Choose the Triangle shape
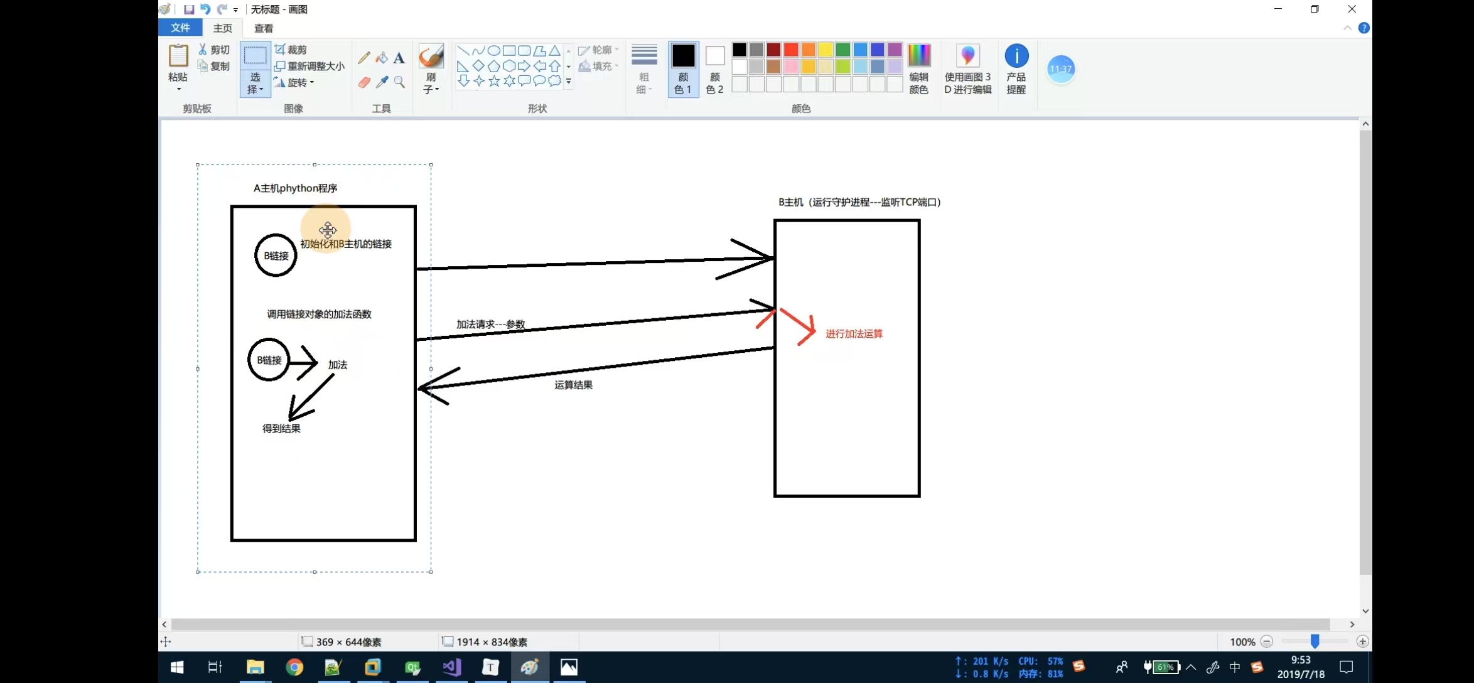Image resolution: width=1474 pixels, height=683 pixels. click(x=555, y=51)
